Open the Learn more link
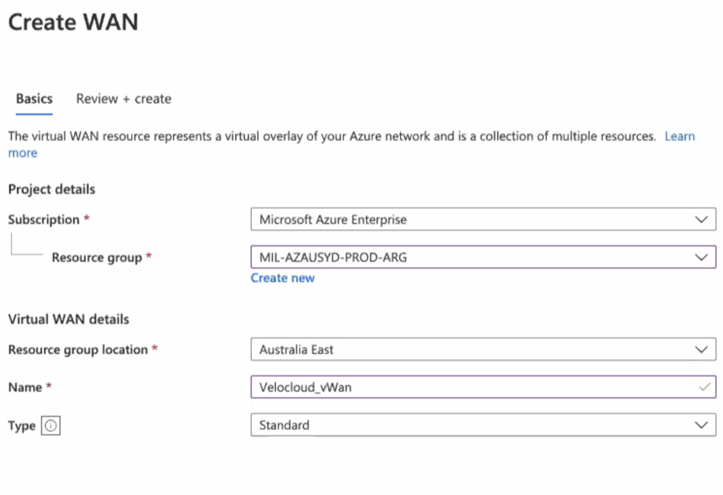The width and height of the screenshot is (723, 495). click(679, 137)
